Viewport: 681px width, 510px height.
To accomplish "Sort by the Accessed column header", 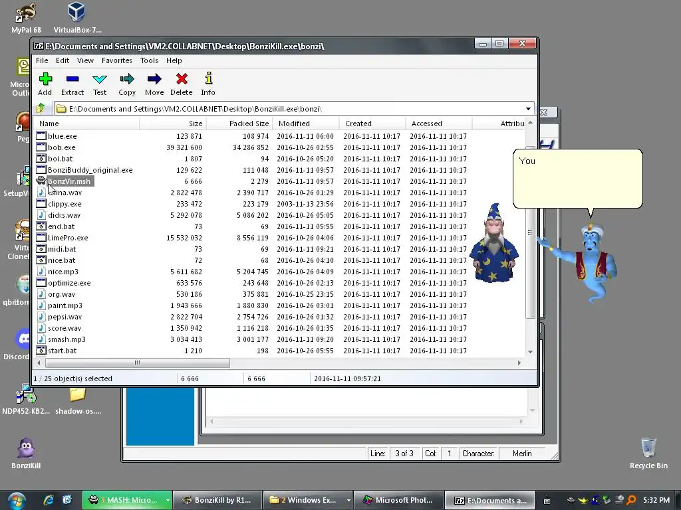I will point(439,123).
